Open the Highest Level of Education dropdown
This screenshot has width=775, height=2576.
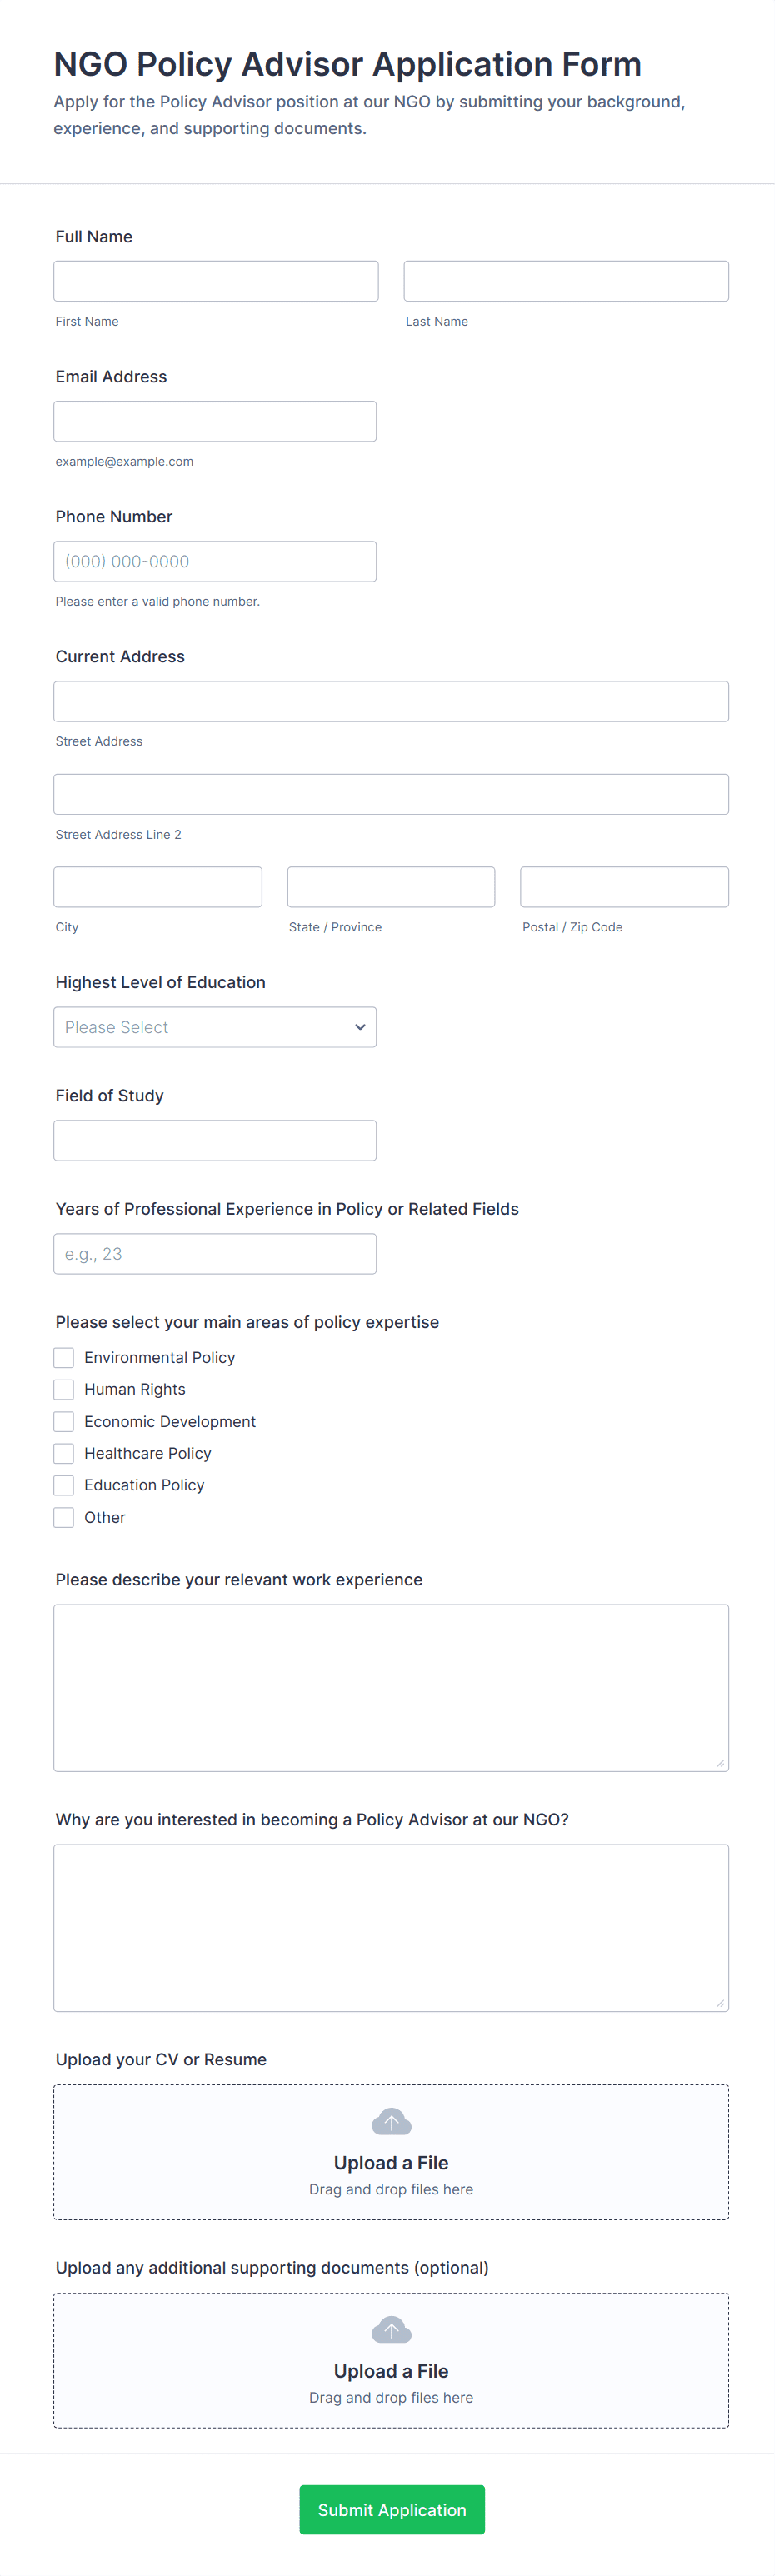pyautogui.click(x=215, y=1026)
